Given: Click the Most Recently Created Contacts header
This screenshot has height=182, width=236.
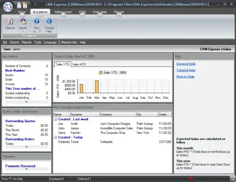Looking at the screenshot, I should click(x=112, y=107).
